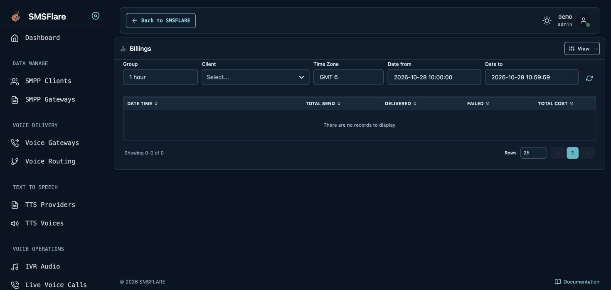Toggle light theme with sun icon
Screen dimensions: 611x290
click(547, 20)
